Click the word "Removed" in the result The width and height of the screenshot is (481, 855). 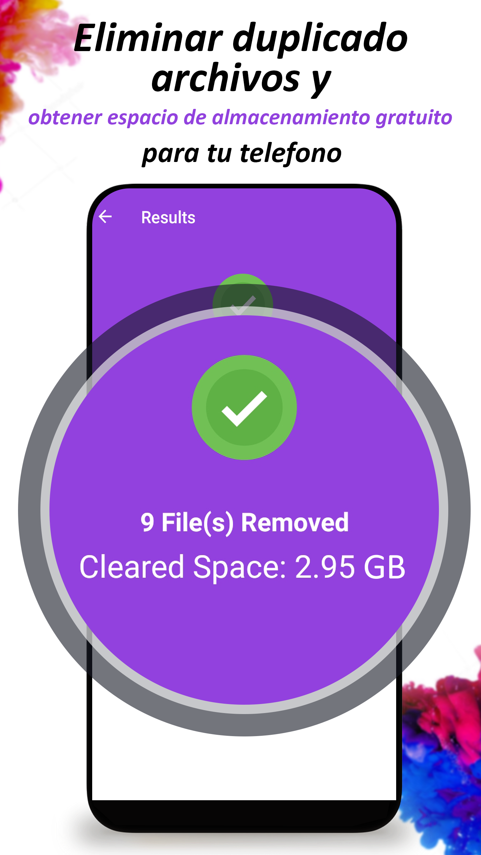295,523
